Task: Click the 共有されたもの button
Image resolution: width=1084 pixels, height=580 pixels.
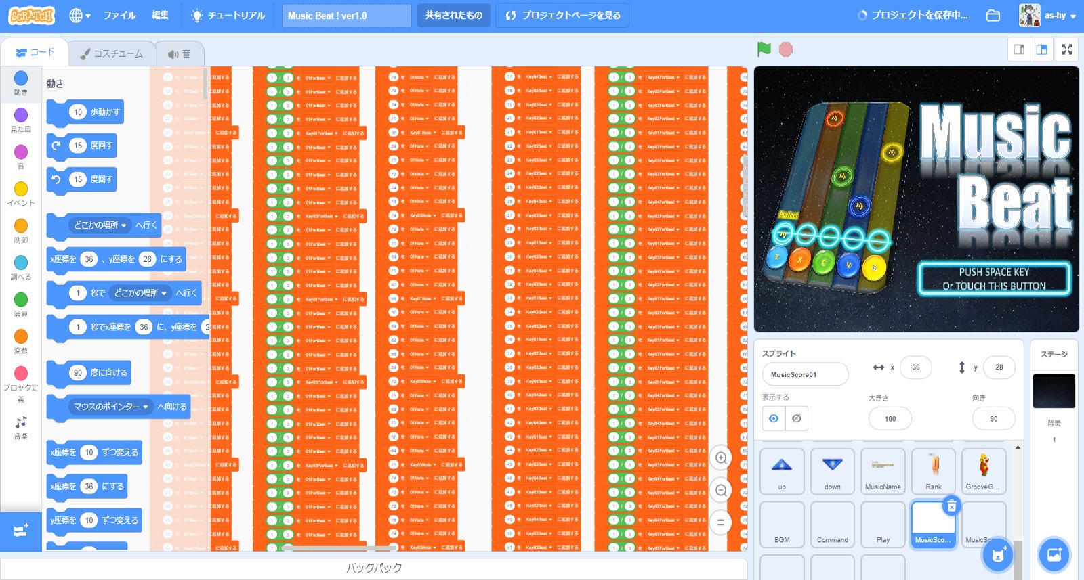Action: click(x=454, y=15)
